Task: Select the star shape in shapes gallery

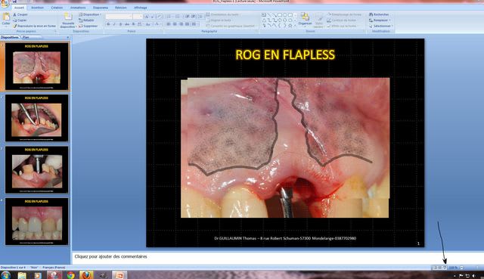Action: click(x=290, y=26)
